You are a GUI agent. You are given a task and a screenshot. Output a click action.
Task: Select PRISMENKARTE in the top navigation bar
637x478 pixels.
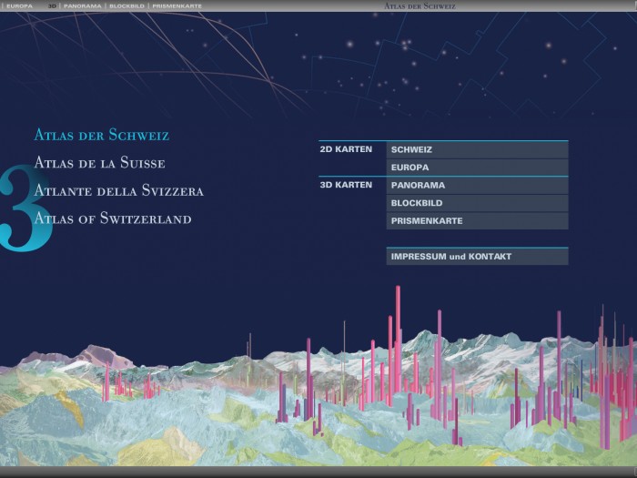177,6
